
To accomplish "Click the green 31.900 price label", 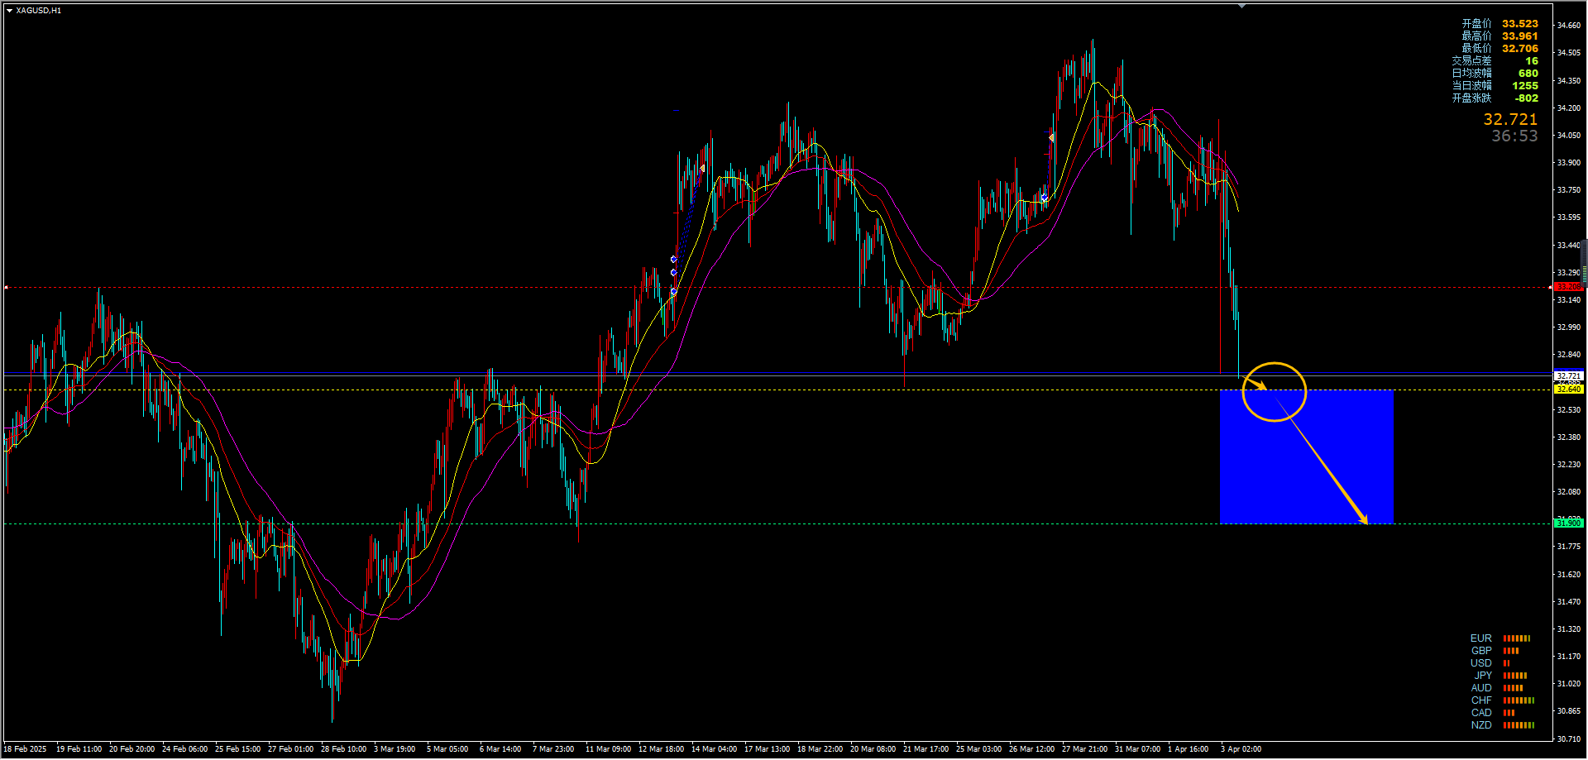I will point(1568,523).
